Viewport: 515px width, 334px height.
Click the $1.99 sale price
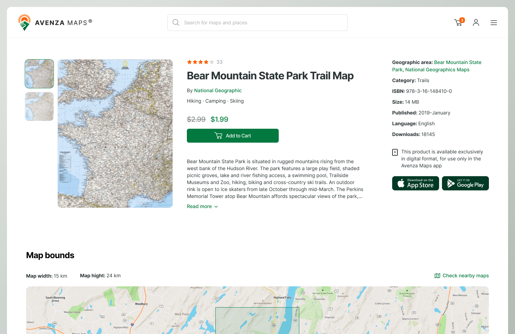point(220,119)
